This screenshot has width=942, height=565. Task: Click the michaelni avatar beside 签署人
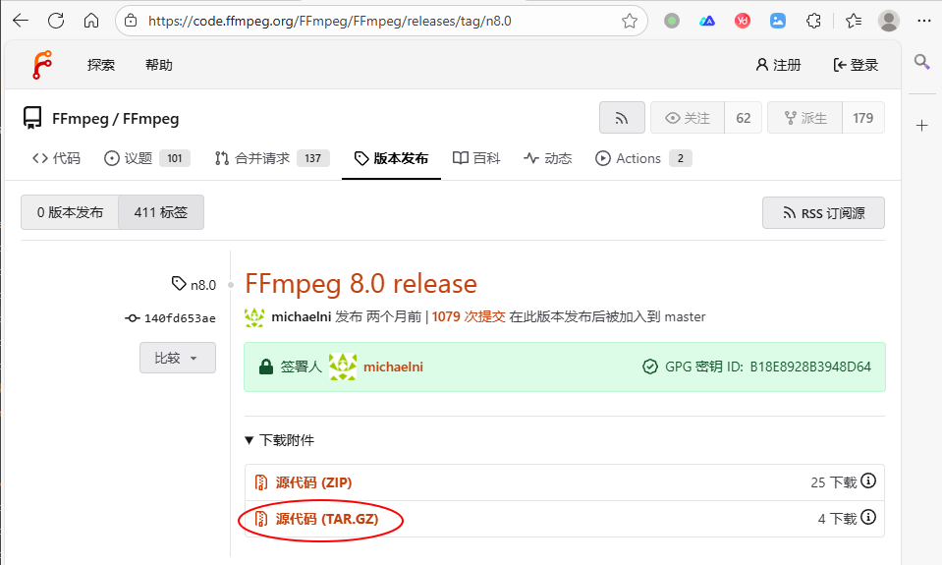[343, 367]
